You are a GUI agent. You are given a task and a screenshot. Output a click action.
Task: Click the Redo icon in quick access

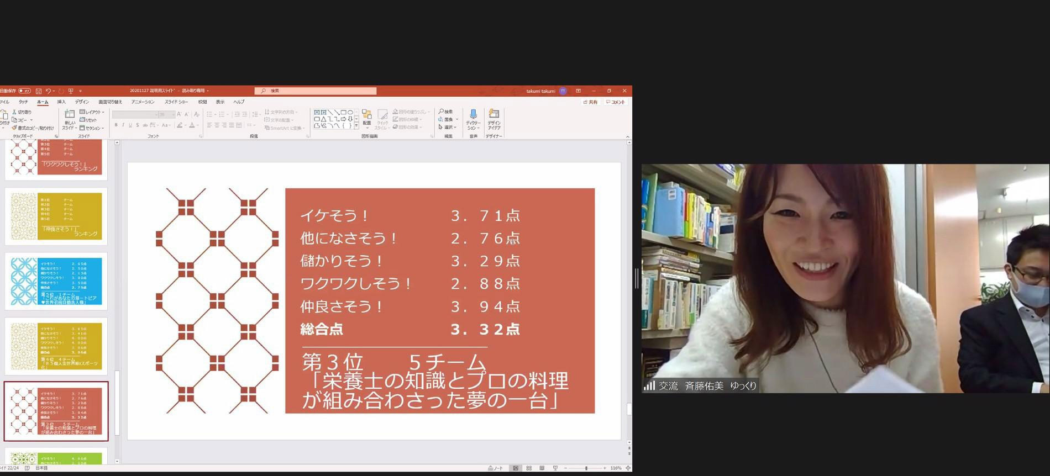(x=61, y=91)
